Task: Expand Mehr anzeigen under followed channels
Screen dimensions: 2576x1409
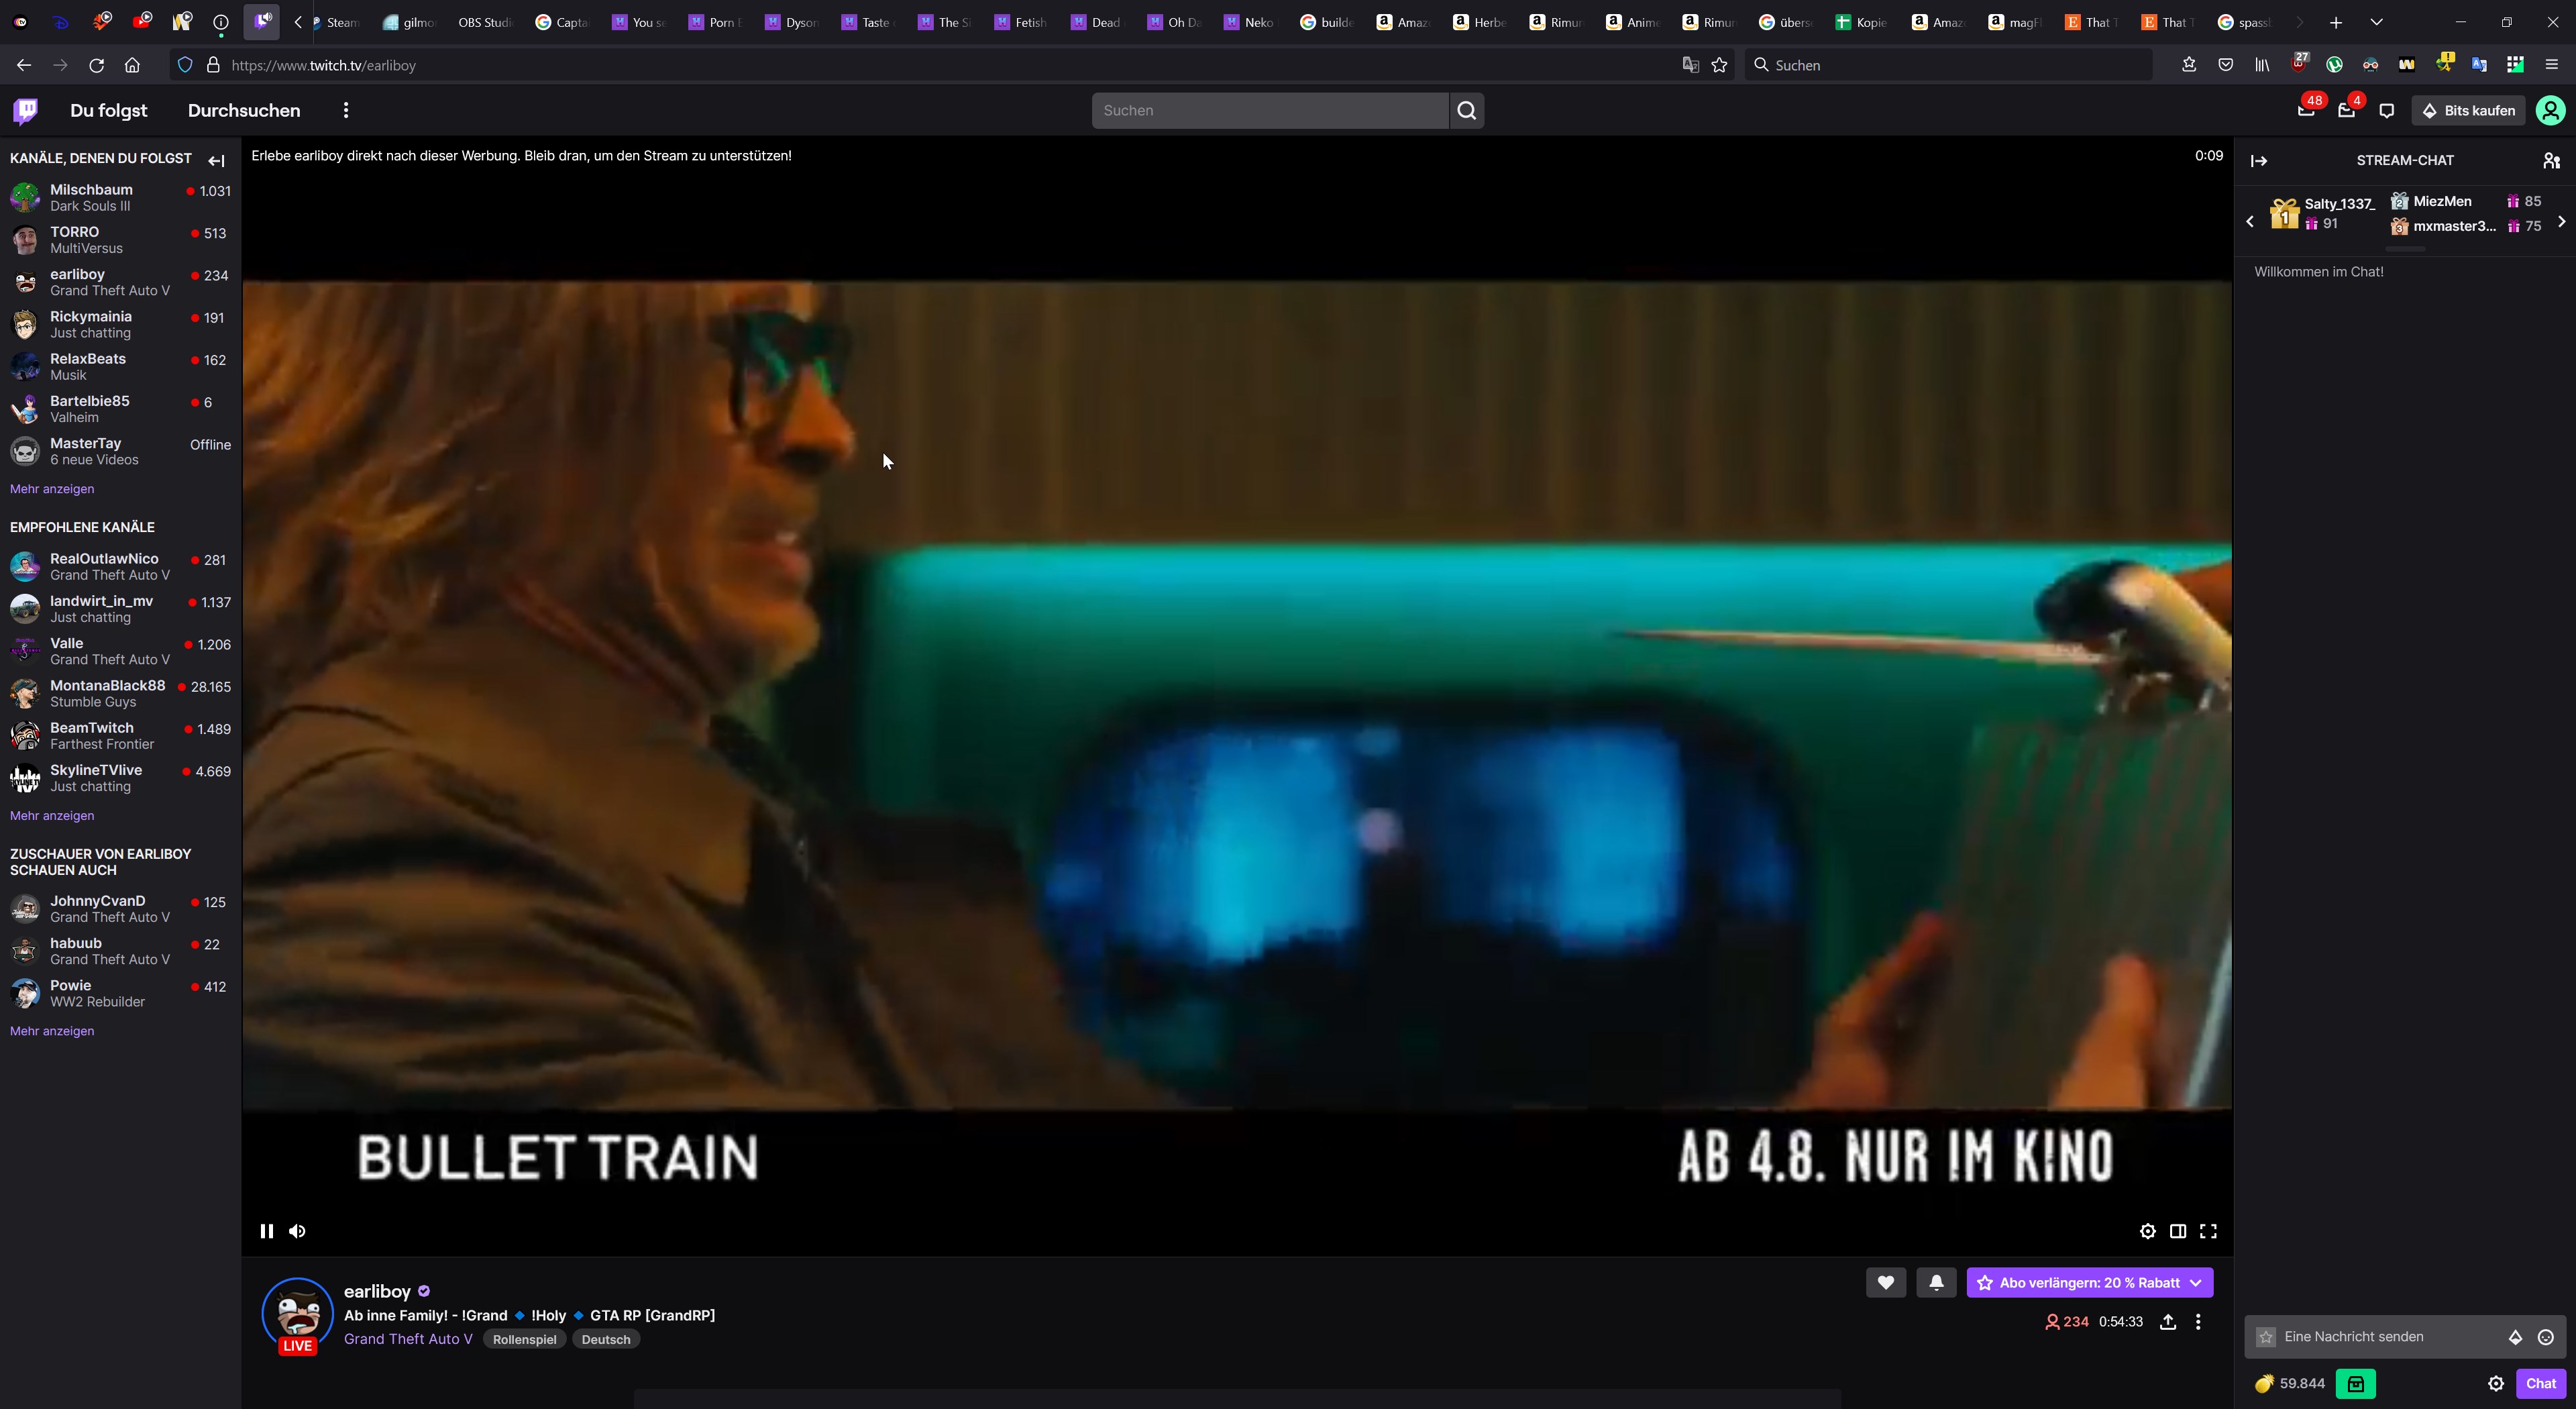Action: click(52, 489)
